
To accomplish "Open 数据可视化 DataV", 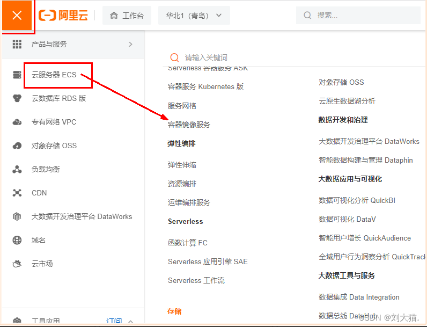I will (347, 220).
